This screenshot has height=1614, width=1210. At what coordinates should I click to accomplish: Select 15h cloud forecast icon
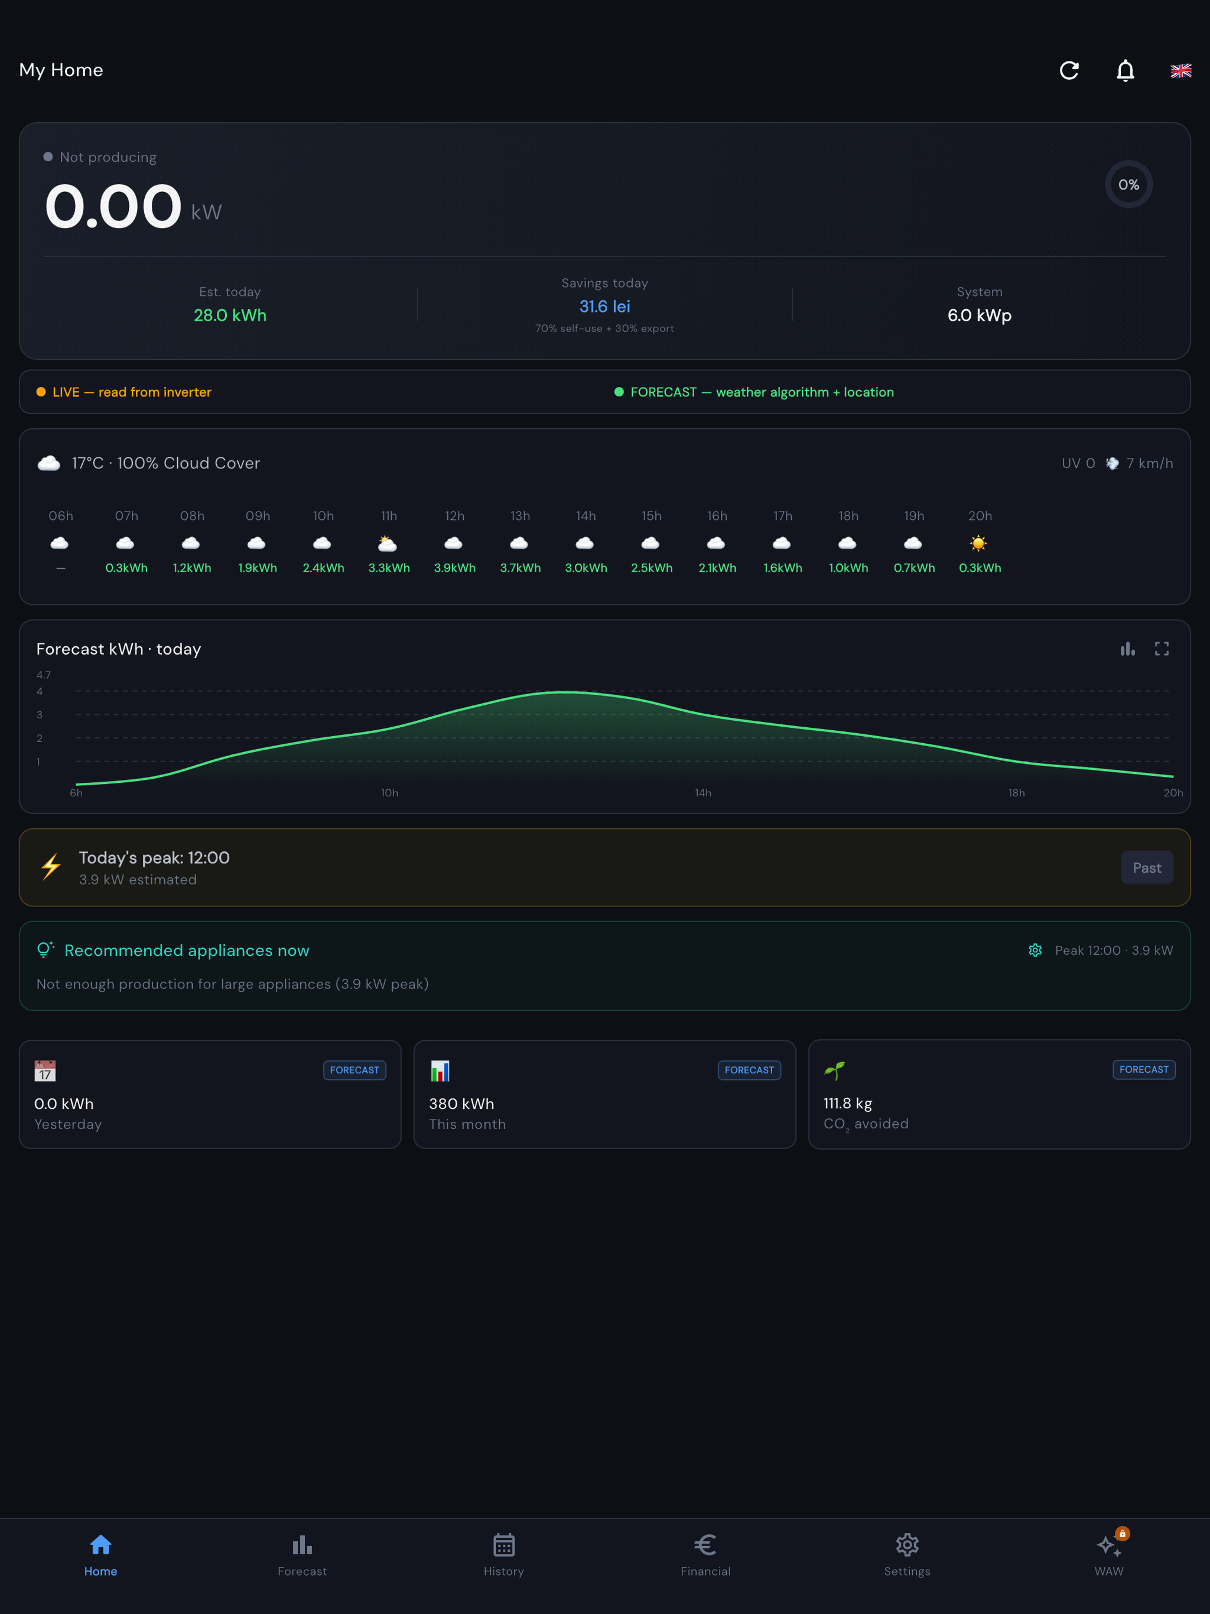click(x=651, y=543)
